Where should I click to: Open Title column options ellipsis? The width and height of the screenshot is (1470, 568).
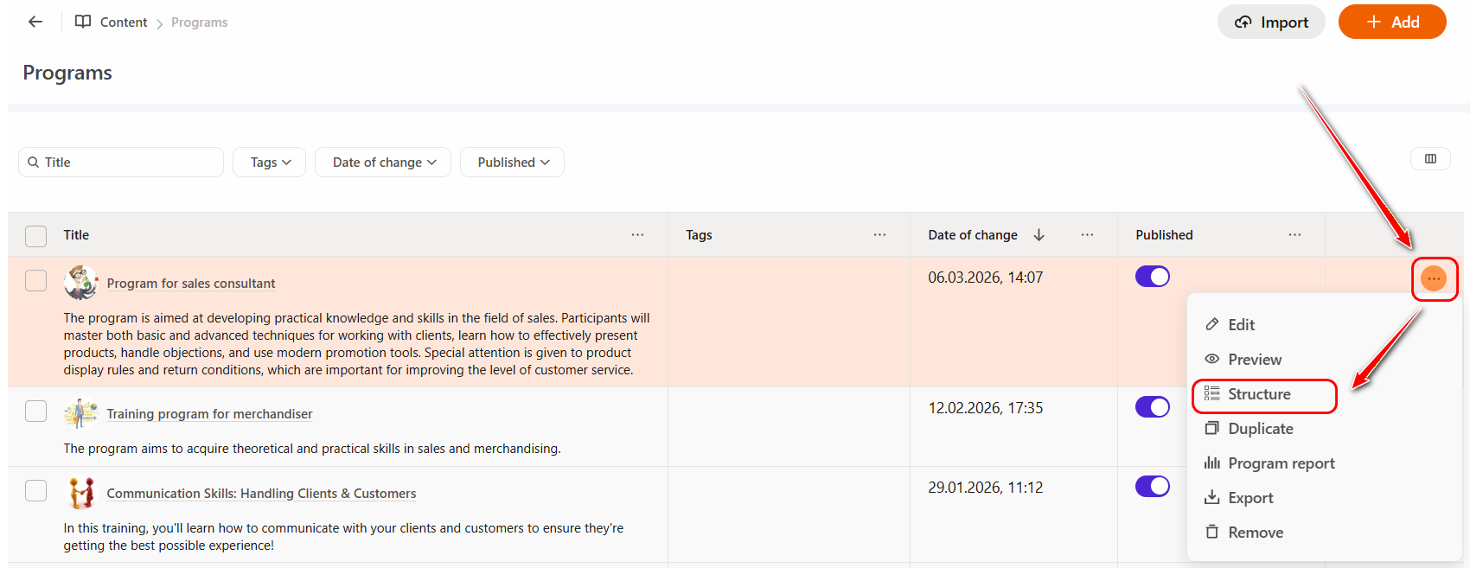click(637, 235)
